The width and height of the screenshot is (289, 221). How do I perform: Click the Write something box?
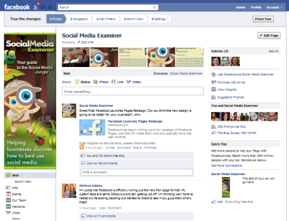[x=133, y=92]
